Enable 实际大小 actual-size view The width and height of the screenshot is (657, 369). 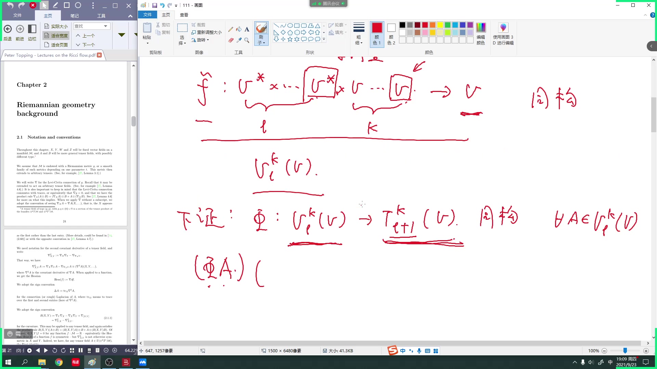pos(58,26)
